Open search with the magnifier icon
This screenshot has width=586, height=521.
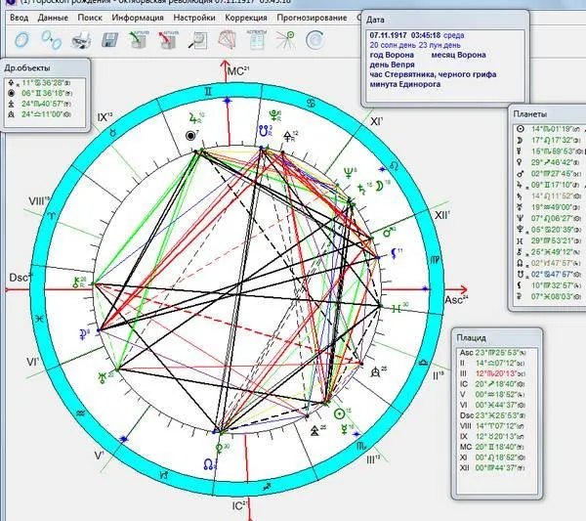(197, 40)
